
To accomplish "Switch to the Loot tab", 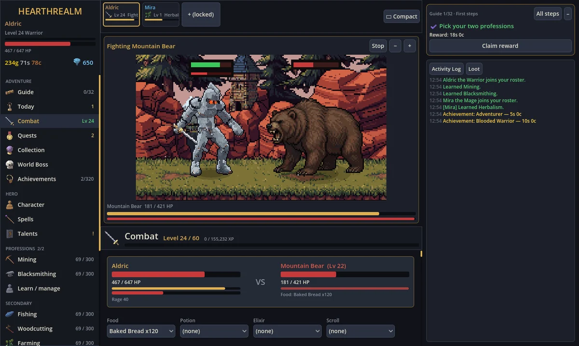I will (x=474, y=69).
